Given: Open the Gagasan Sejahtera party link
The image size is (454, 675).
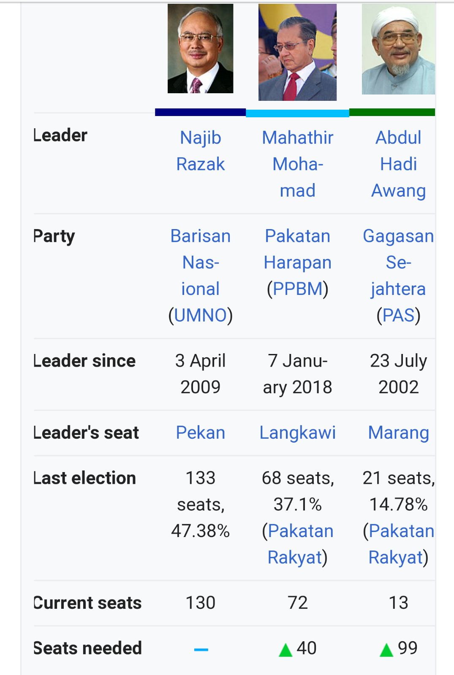Looking at the screenshot, I should pos(398,262).
